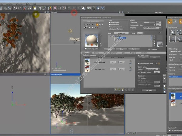Image resolution: width=182 pixels, height=136 pixels.
Task: Click the window layout toolbar icon
Action: coord(98,8)
